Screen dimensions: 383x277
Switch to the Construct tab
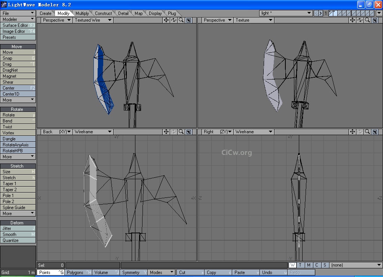(103, 13)
